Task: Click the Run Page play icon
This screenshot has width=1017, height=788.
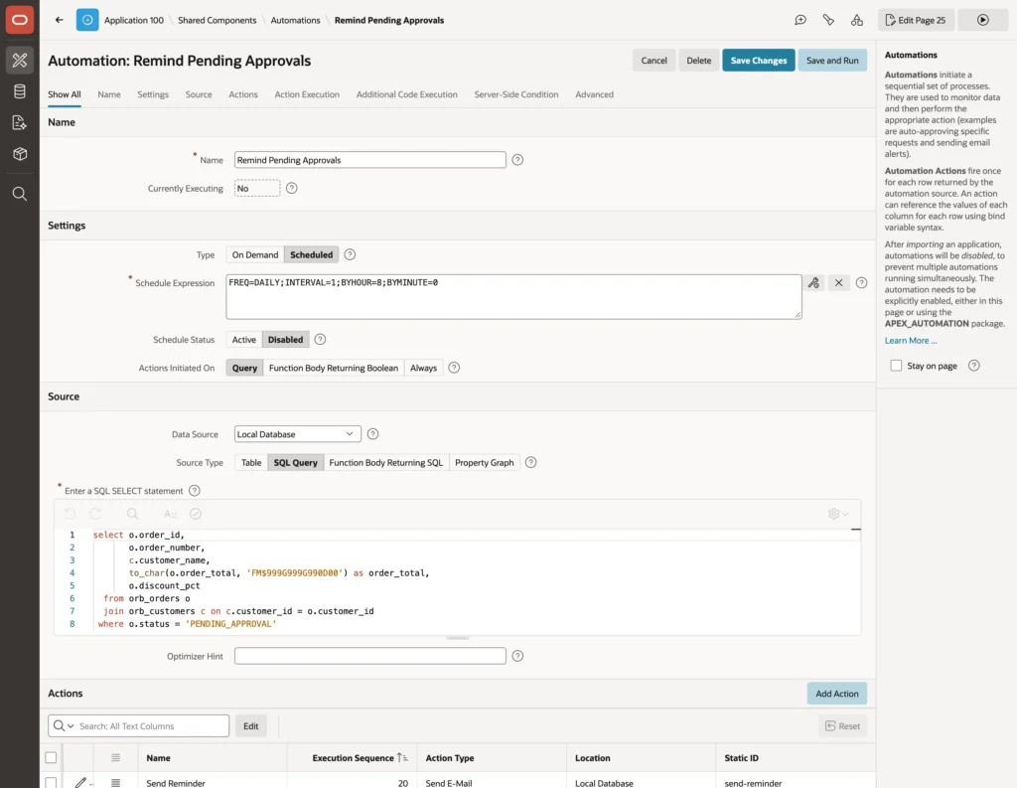Action: tap(982, 20)
